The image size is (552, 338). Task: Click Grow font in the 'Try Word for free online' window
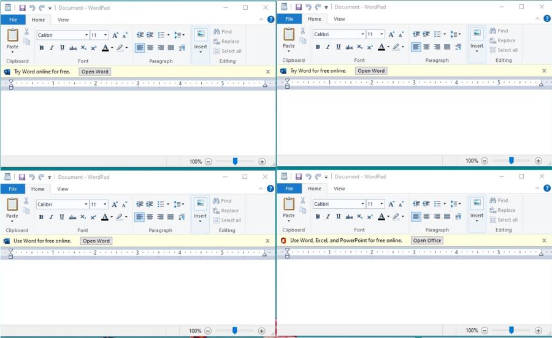tap(391, 34)
